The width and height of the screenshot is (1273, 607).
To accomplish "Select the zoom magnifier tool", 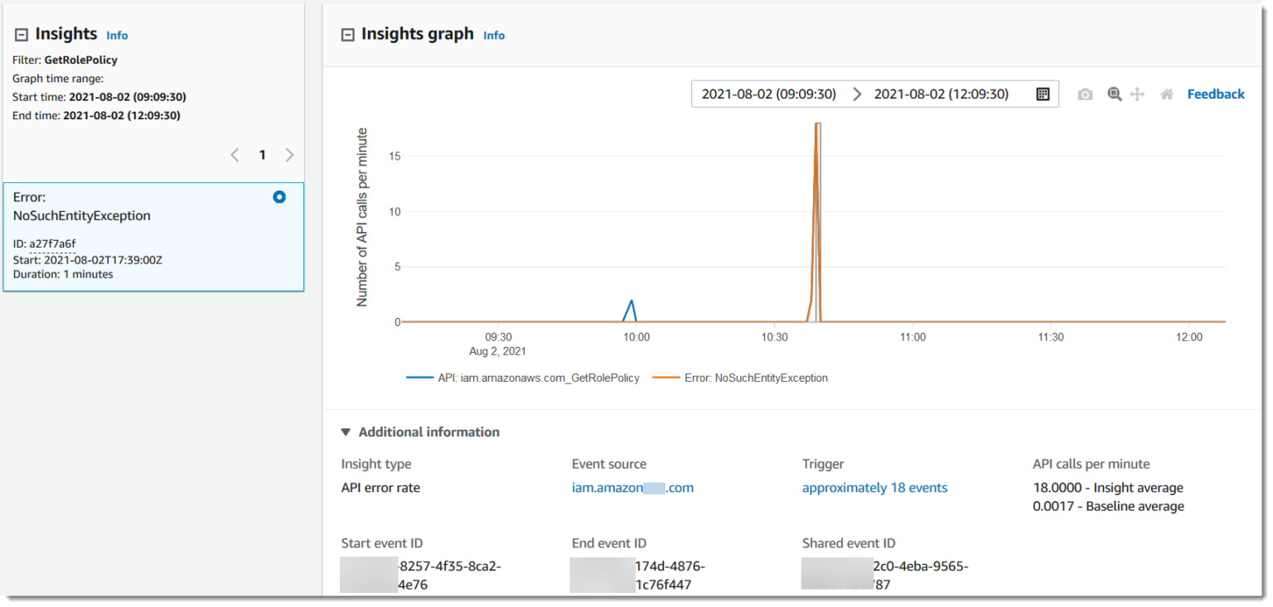I will (x=1115, y=94).
